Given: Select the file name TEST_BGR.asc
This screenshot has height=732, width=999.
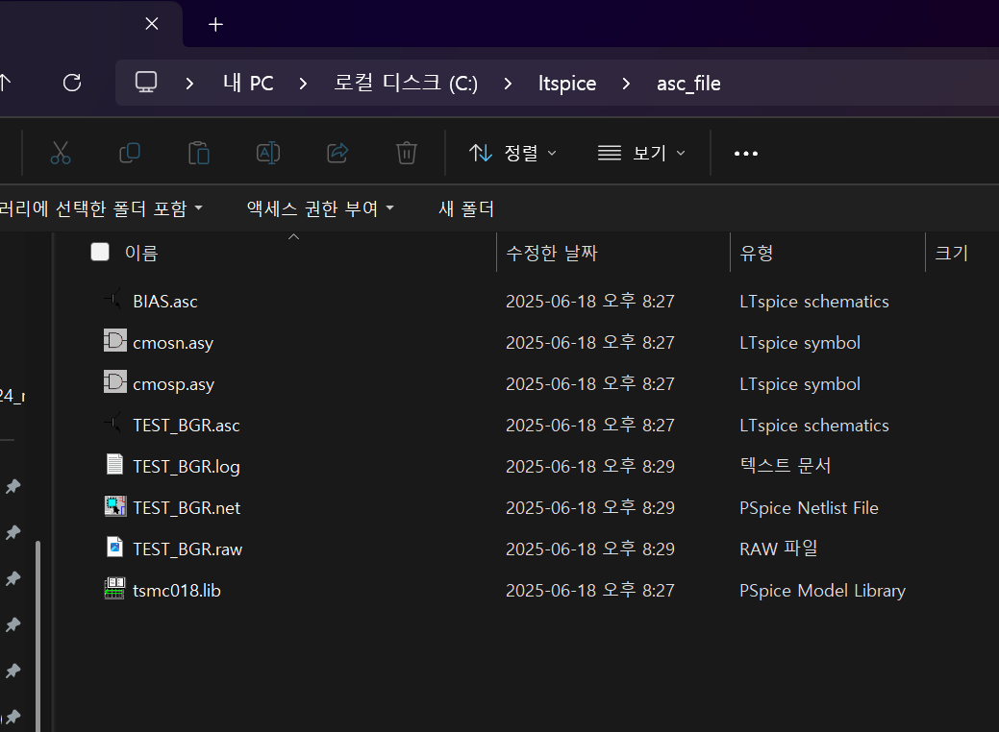Looking at the screenshot, I should click(186, 426).
